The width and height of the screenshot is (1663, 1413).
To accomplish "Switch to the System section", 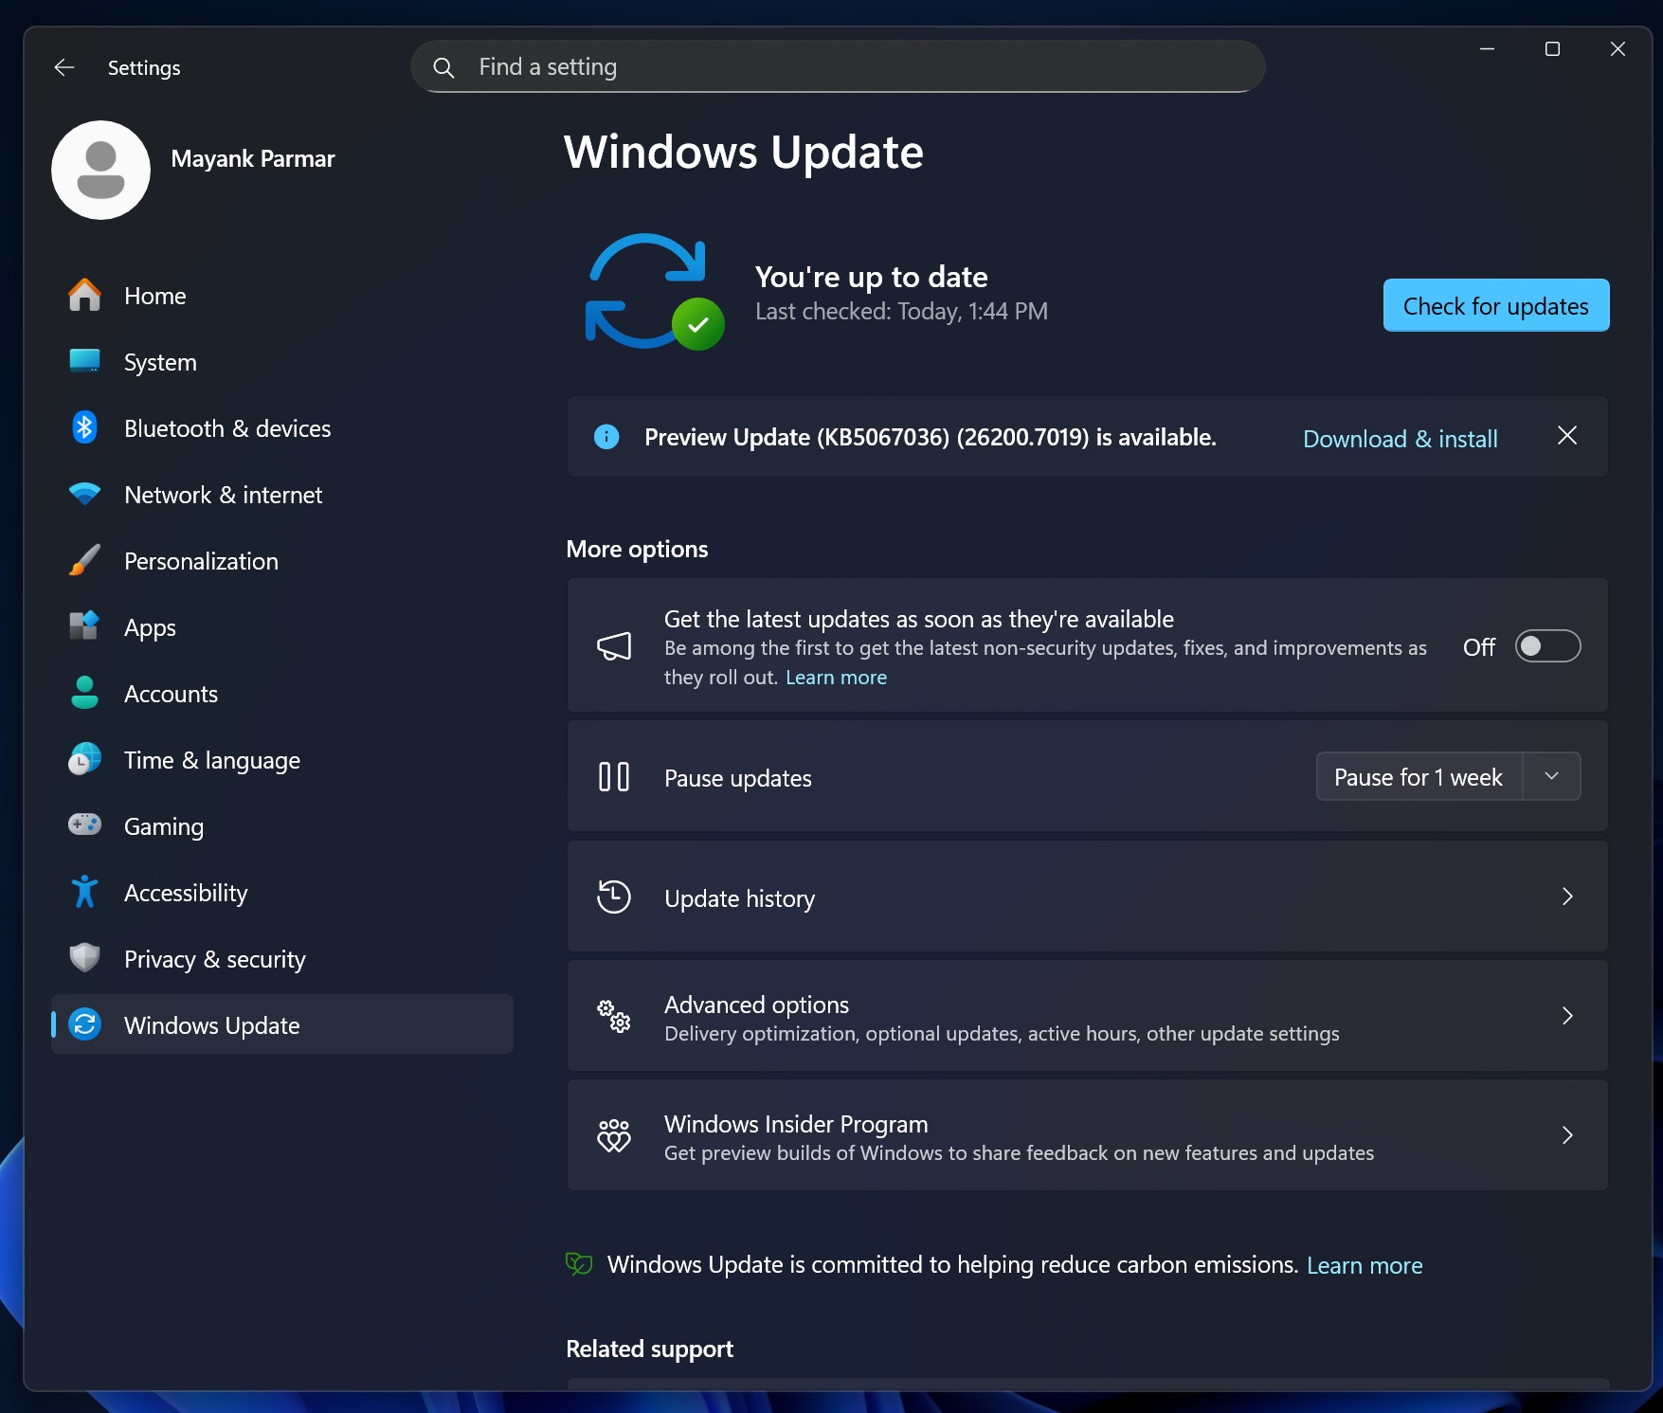I will (x=159, y=361).
